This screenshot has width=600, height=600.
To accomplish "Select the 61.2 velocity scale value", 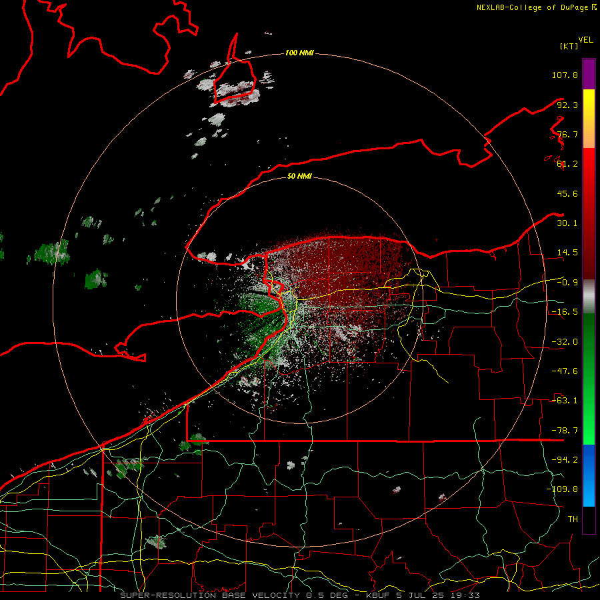I will [x=567, y=164].
